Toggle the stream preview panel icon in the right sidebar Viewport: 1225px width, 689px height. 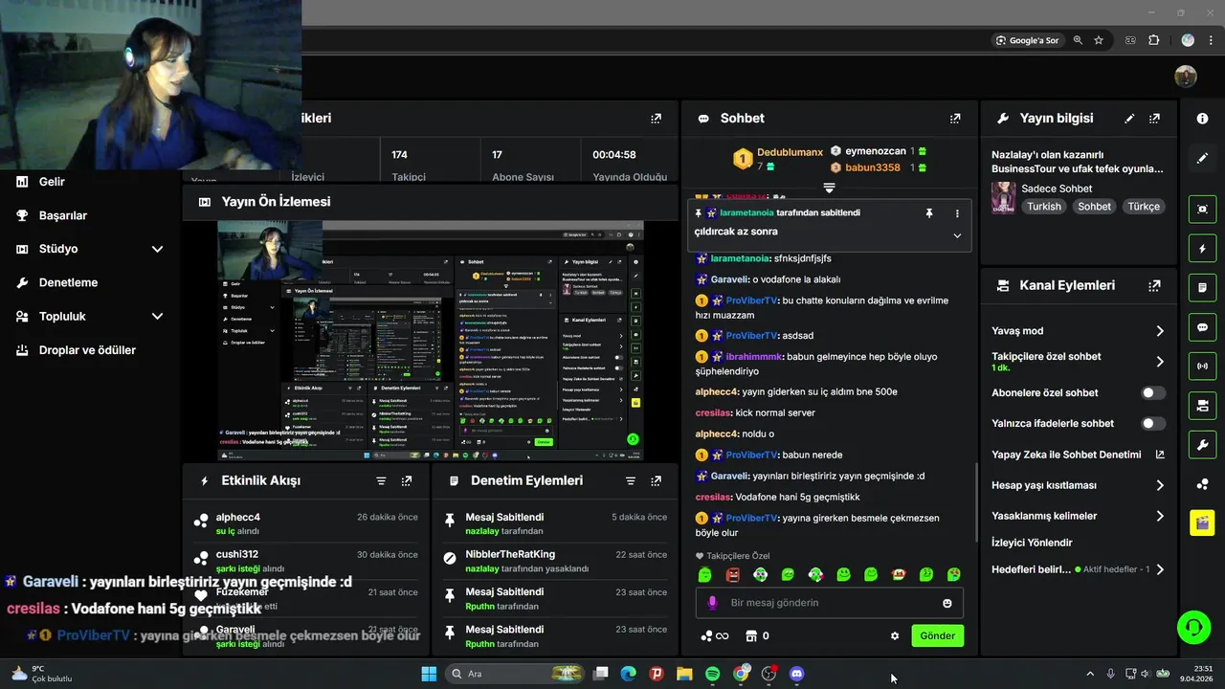(x=1202, y=209)
